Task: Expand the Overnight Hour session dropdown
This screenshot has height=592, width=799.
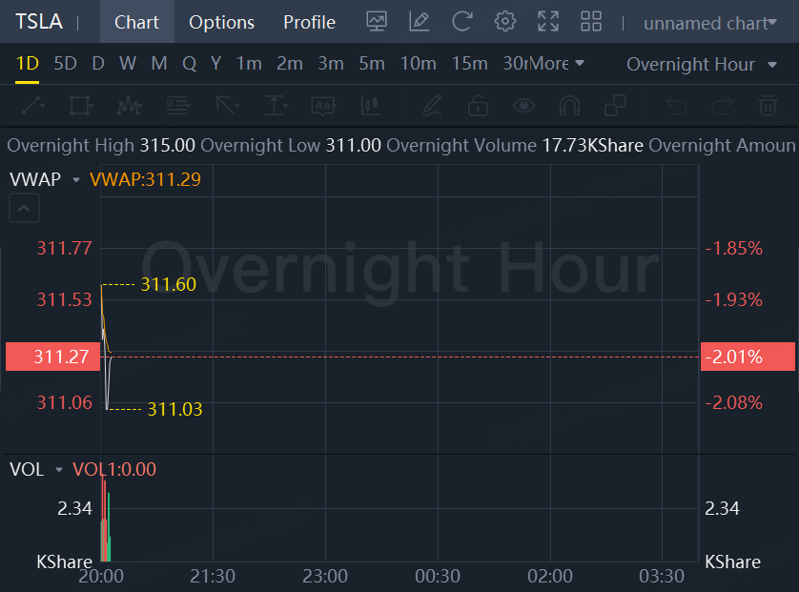Action: tap(703, 64)
